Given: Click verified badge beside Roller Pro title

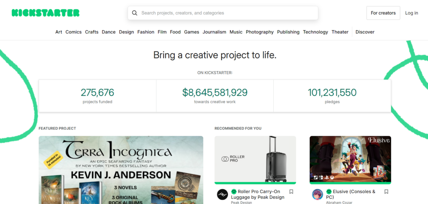Looking at the screenshot, I should pos(234,191).
